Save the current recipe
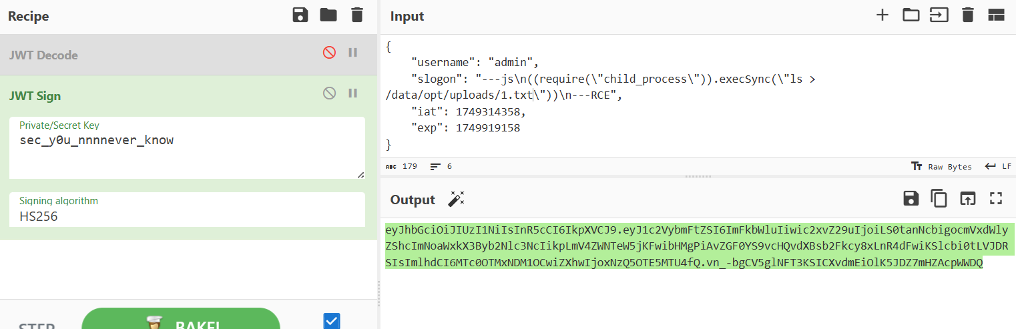Viewport: 1016px width, 329px height. point(300,15)
